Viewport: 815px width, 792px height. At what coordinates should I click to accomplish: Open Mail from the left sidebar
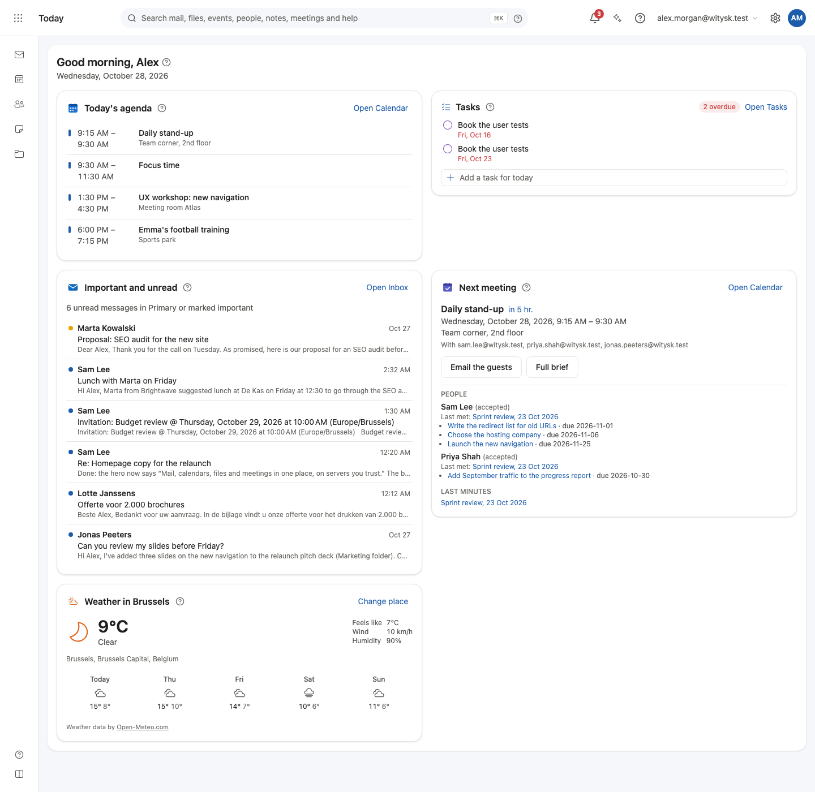(19, 54)
